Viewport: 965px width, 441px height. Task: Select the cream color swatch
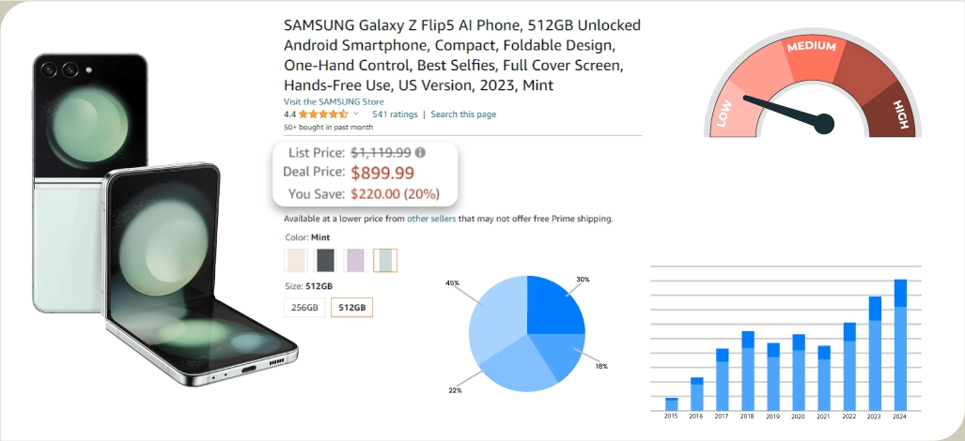[296, 260]
